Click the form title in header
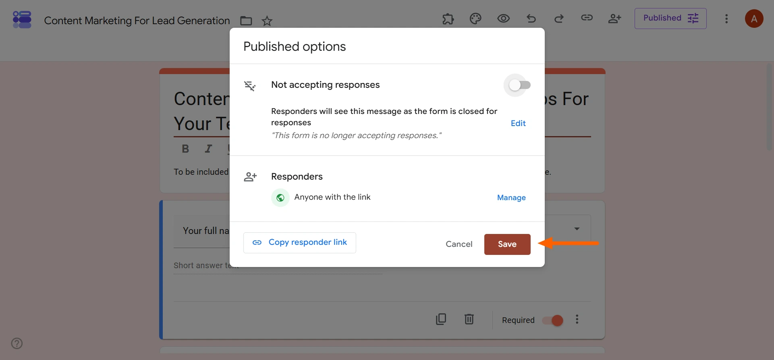 pos(137,21)
